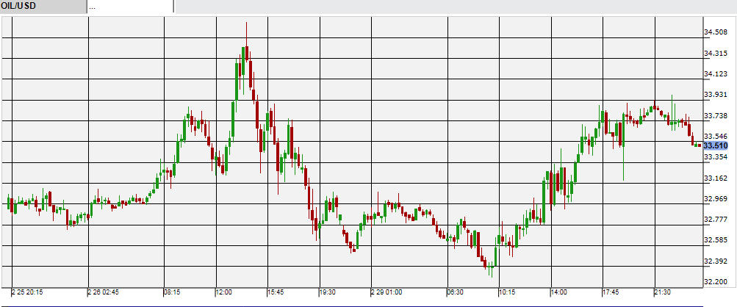Select the 2 29 01:00 time marker
The height and width of the screenshot is (307, 737).
[387, 292]
